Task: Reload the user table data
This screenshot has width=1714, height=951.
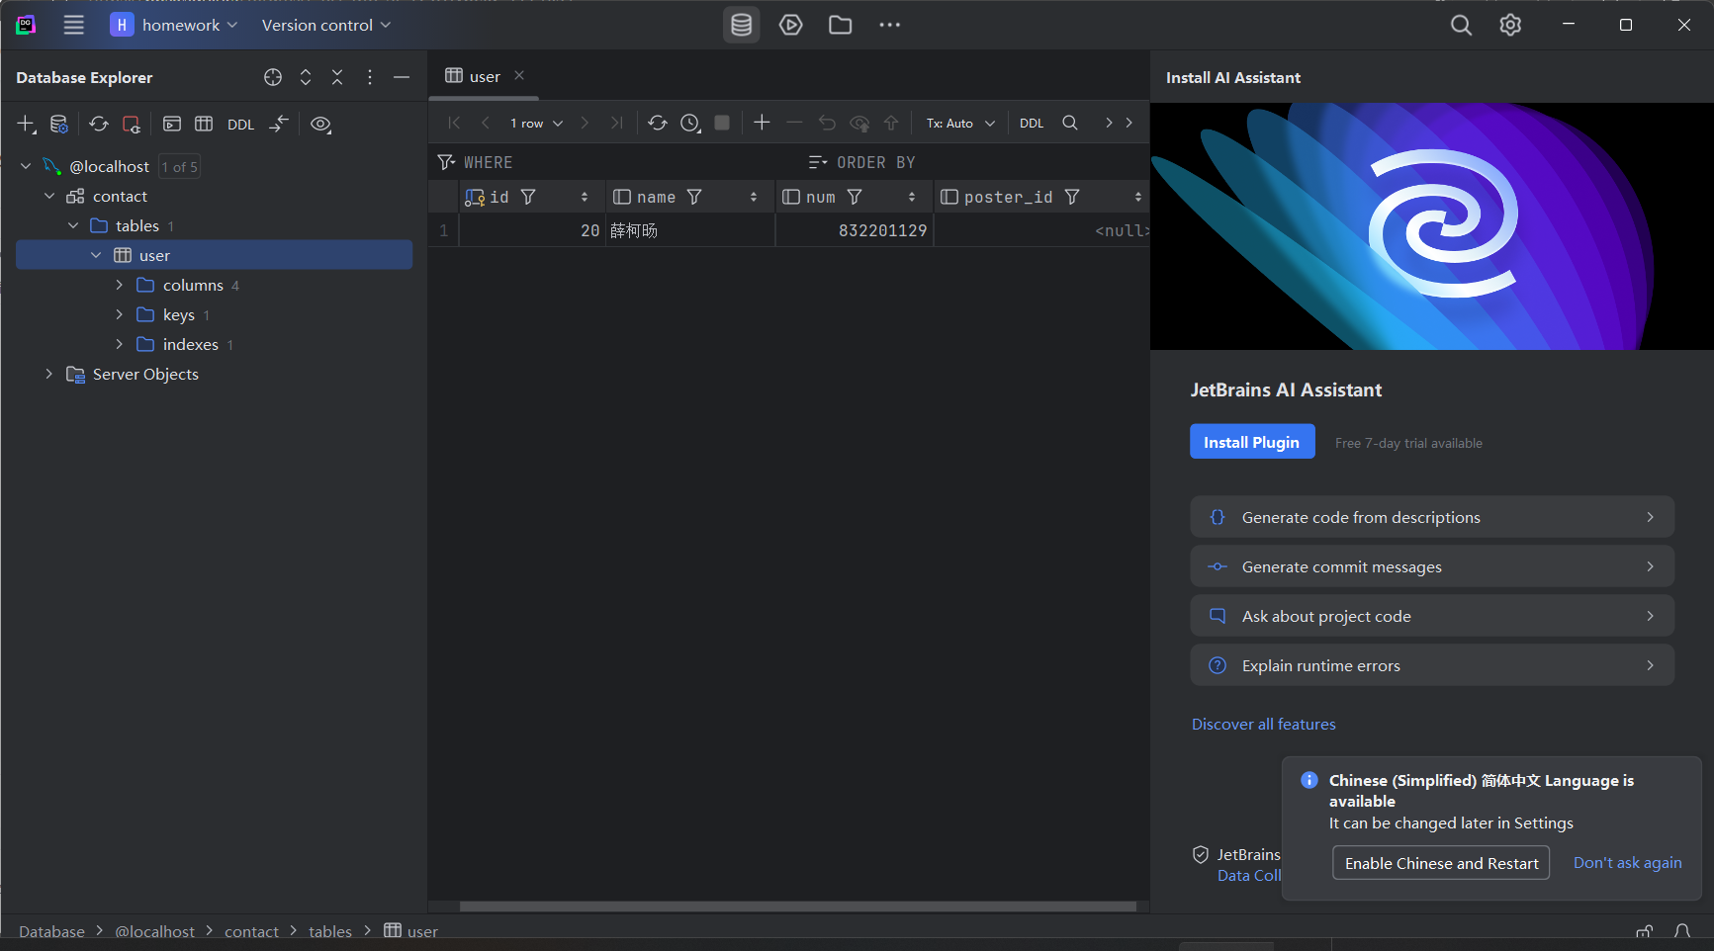Action: pos(657,123)
